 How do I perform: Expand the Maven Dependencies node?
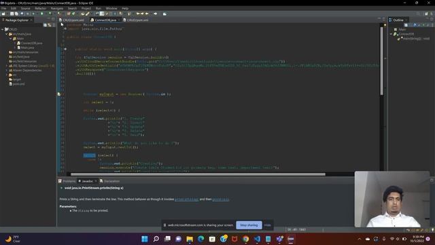(7, 70)
